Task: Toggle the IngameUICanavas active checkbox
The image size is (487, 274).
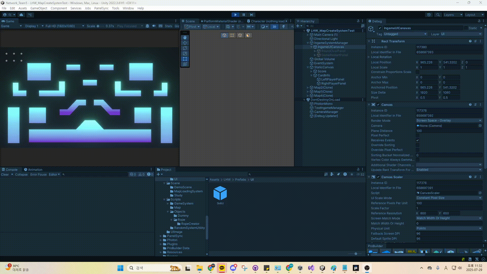Action: point(380,28)
